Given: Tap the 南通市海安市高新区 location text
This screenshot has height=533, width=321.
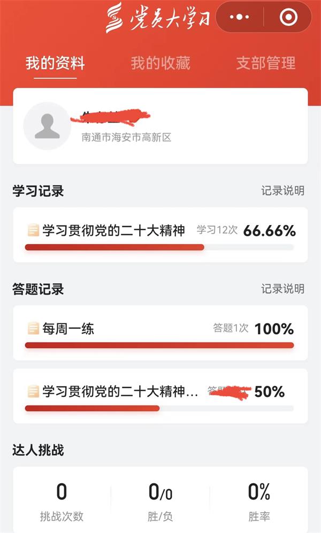Looking at the screenshot, I should (126, 138).
